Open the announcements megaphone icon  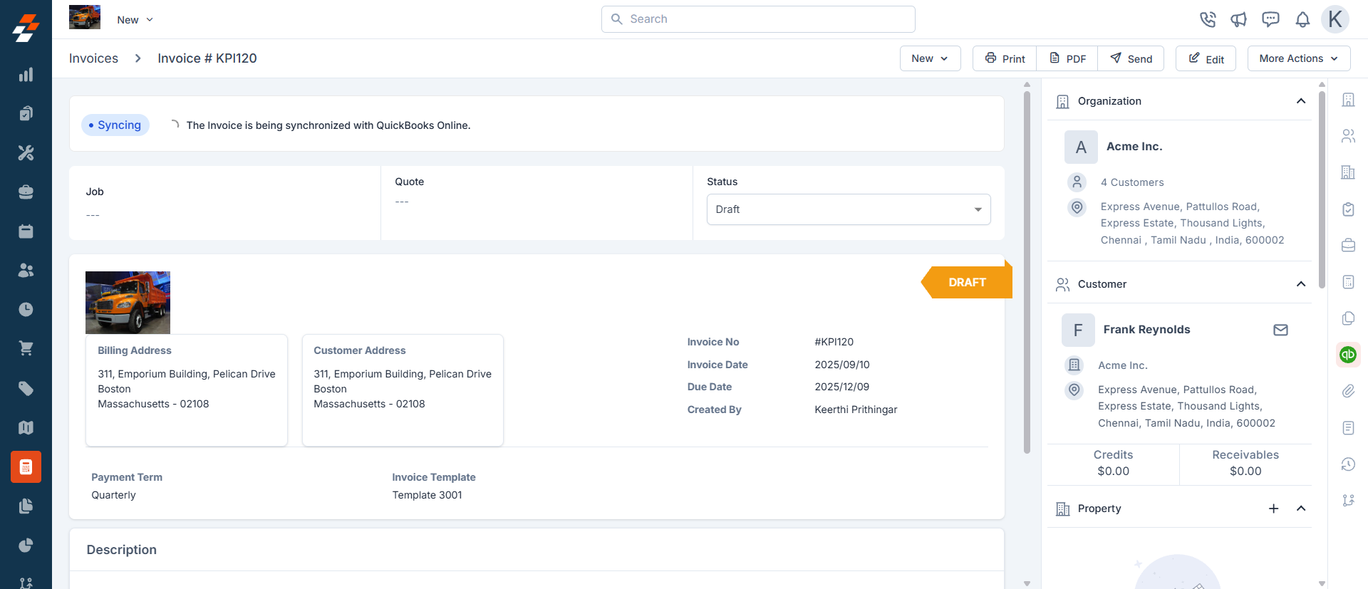tap(1238, 19)
